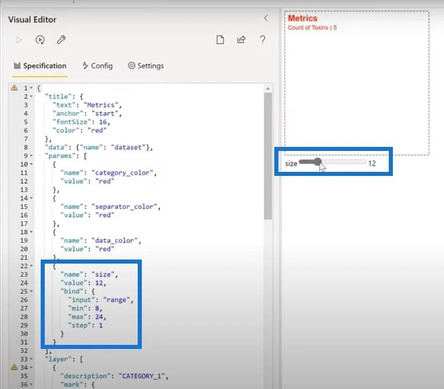
Task: Click the "color": "red" line 6
Action: [x=79, y=131]
